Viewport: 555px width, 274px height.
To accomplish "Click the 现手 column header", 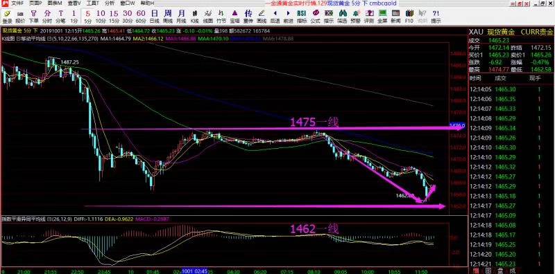I will 535,78.
